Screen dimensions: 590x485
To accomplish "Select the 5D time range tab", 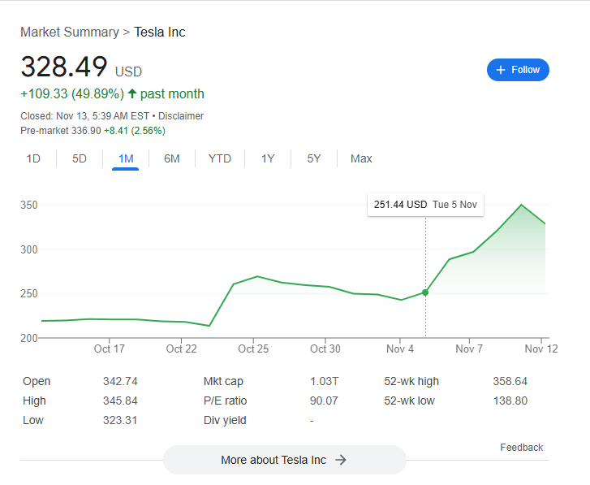I will pos(80,158).
